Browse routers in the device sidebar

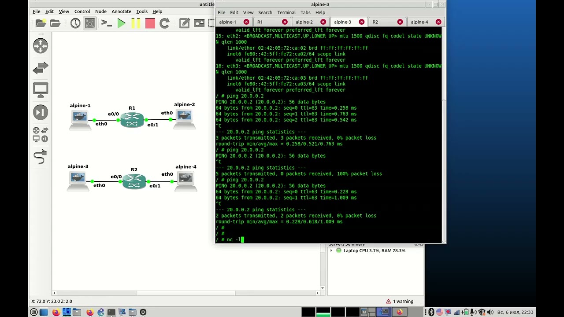(41, 46)
